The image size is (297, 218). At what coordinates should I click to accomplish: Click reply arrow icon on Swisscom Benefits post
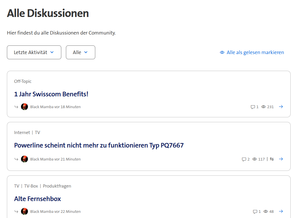click(16, 107)
